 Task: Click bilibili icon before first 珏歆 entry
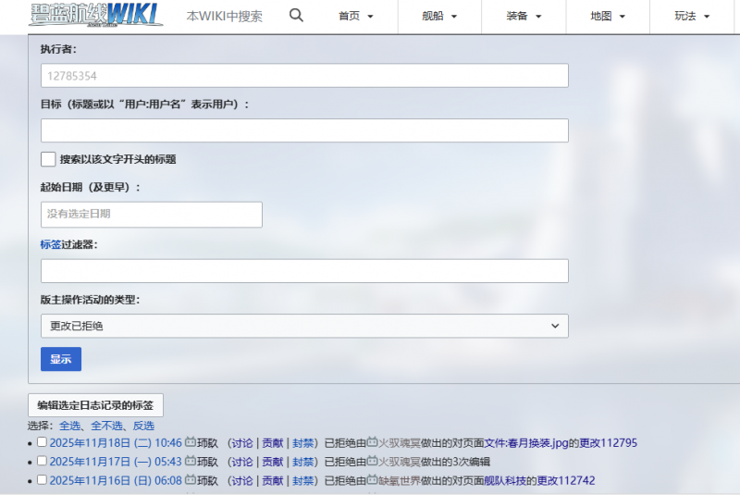click(x=191, y=443)
